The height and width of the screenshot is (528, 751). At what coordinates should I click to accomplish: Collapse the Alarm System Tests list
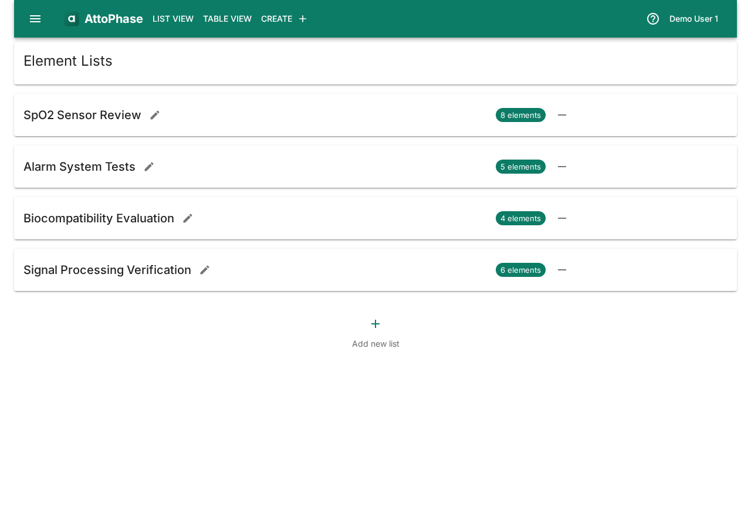[x=561, y=167]
